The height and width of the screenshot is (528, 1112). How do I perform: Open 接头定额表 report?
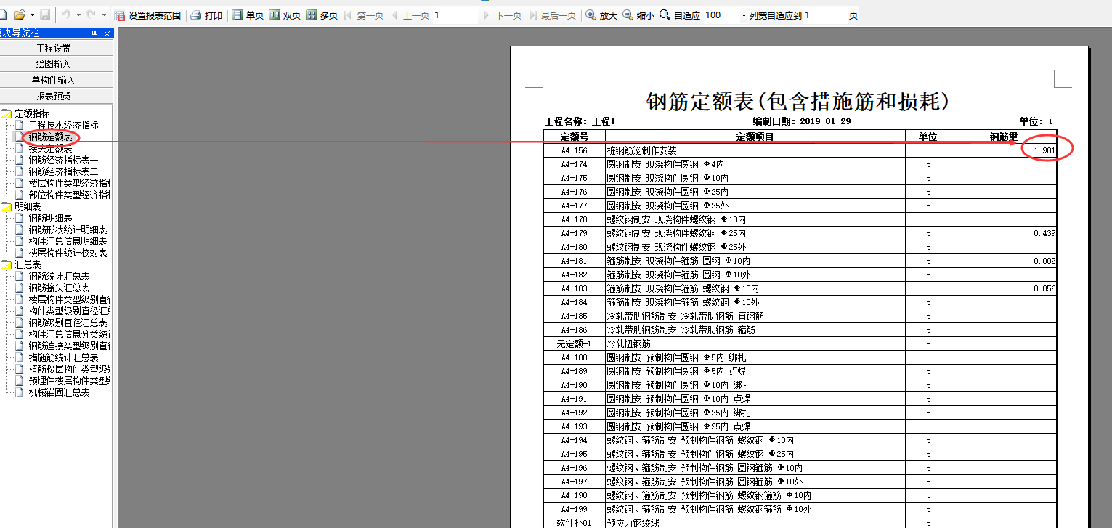(x=50, y=148)
